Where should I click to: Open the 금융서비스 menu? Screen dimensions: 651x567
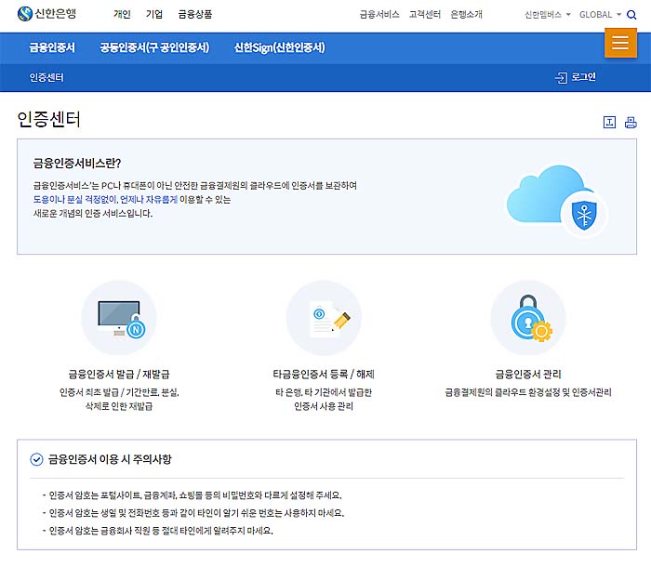pyautogui.click(x=379, y=15)
